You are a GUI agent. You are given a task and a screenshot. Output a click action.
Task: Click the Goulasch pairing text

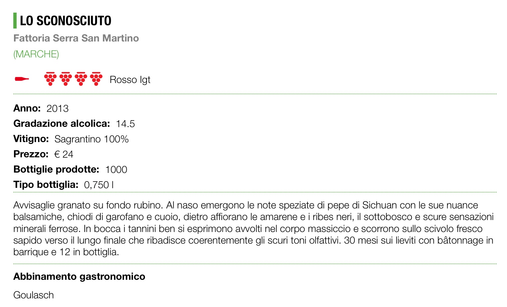click(34, 295)
